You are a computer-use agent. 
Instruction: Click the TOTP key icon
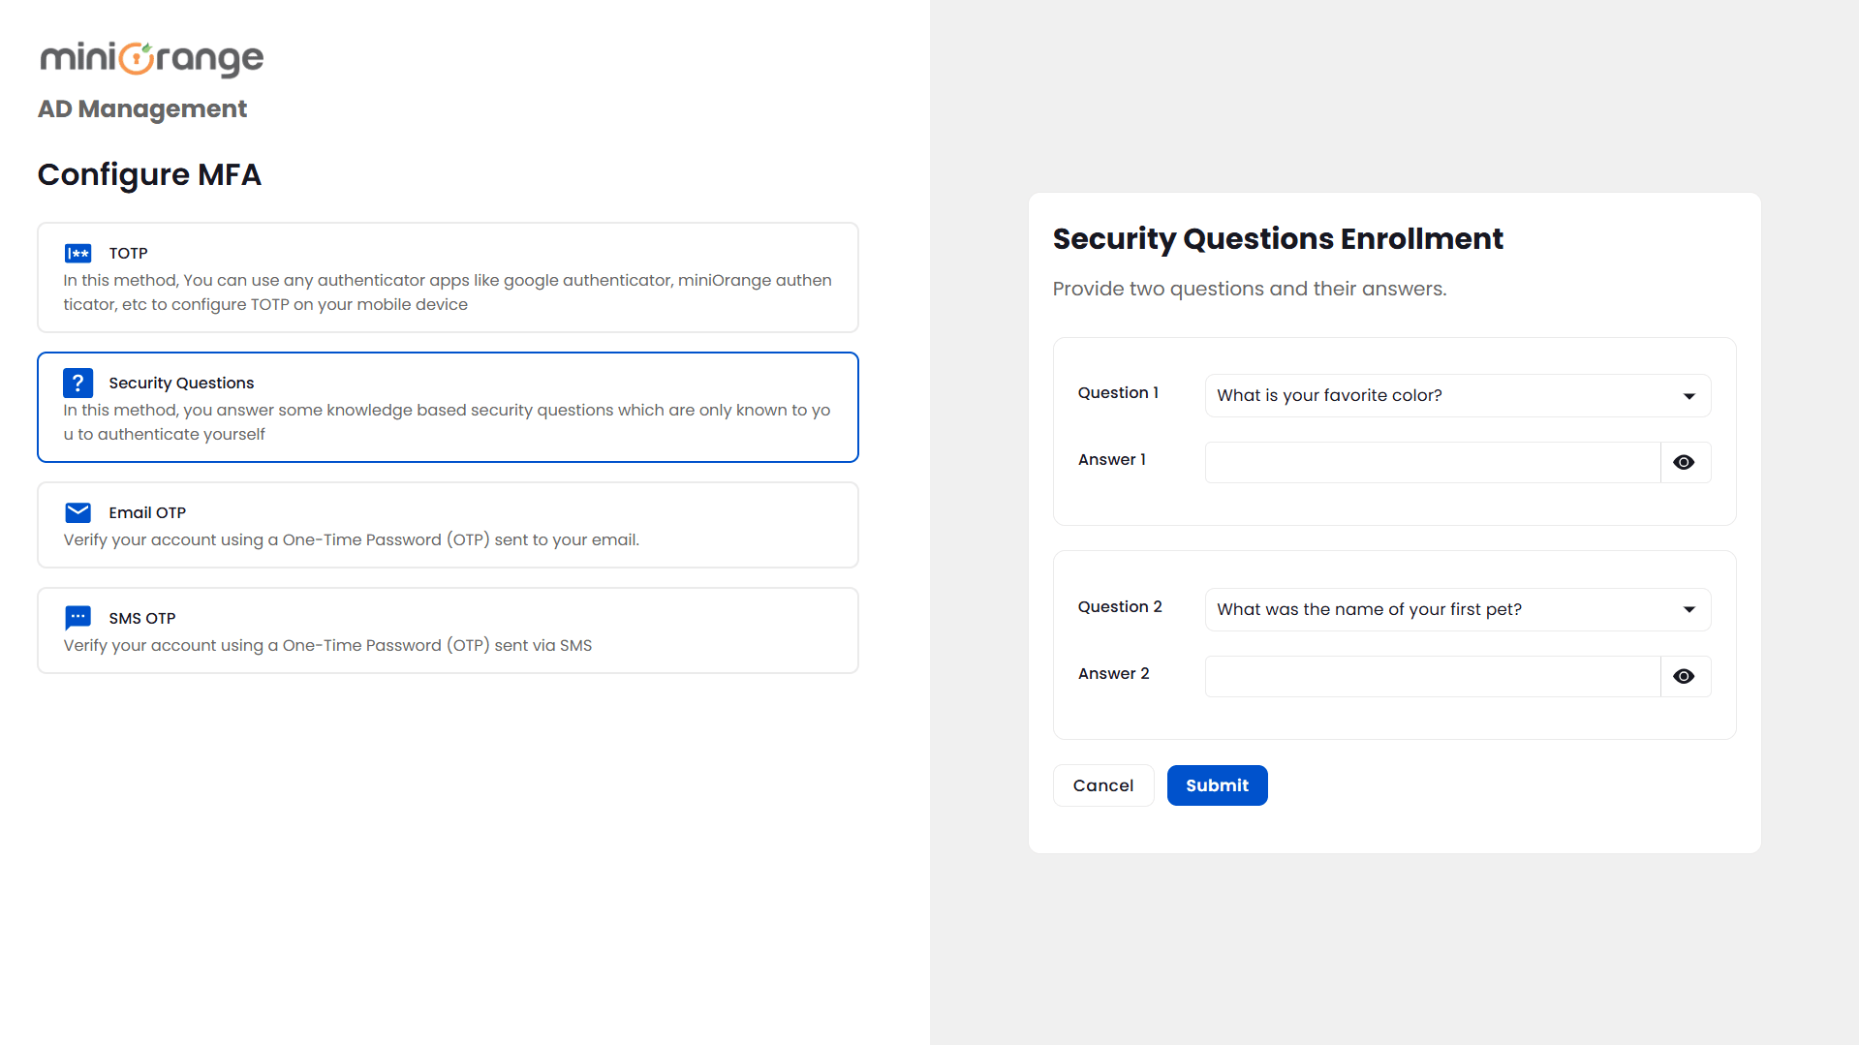[77, 253]
